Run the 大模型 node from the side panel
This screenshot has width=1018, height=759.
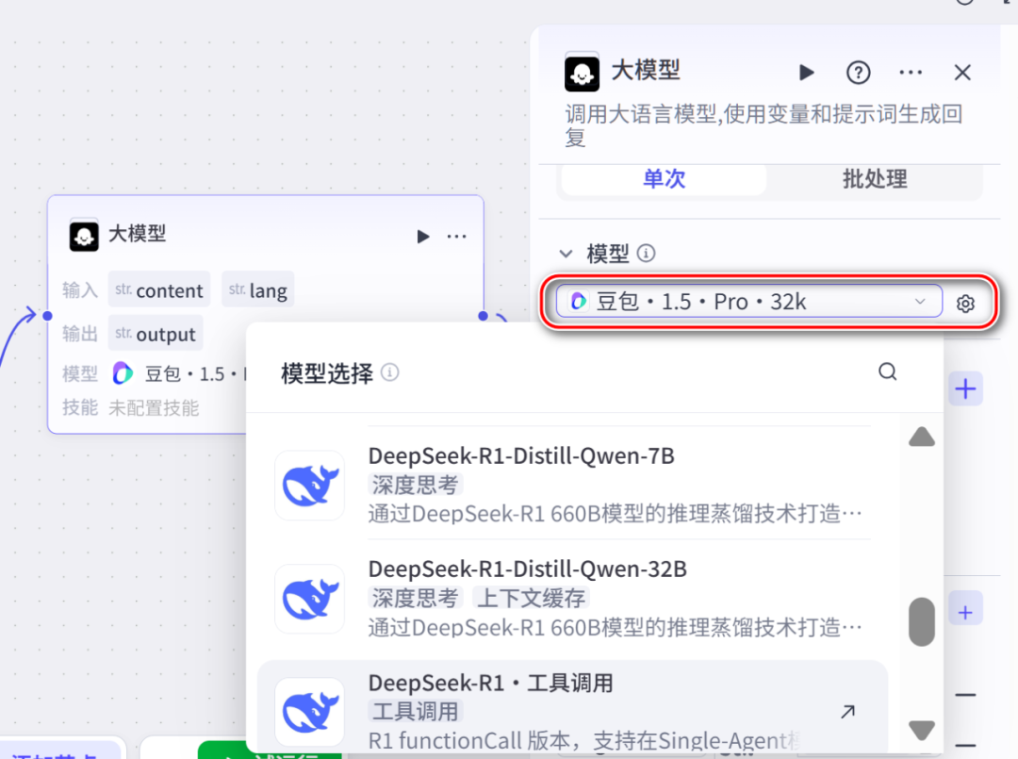(806, 72)
